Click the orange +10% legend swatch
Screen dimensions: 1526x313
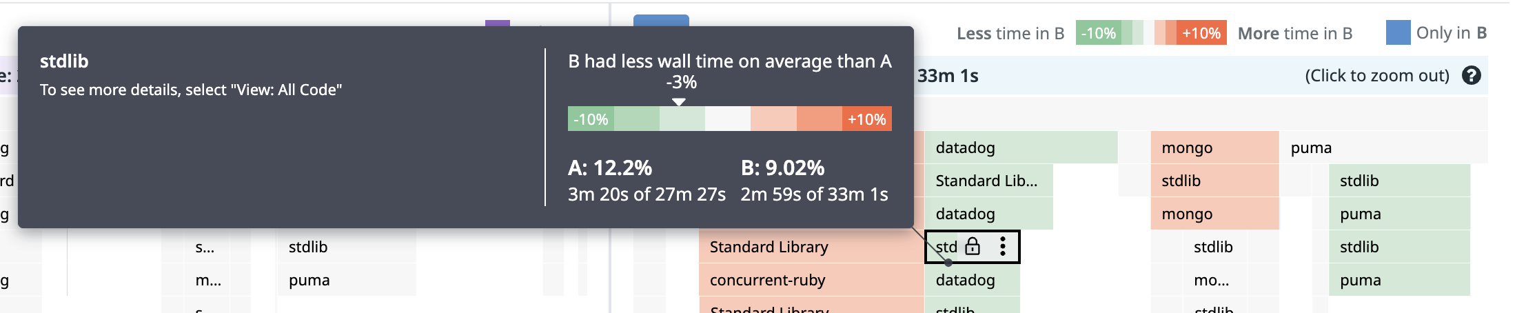point(1201,32)
